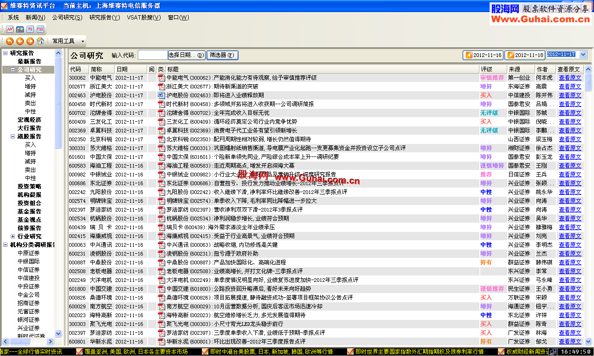The image size is (594, 356).
Task: Open 查看原文 link for 中能电气 row
Action: (x=570, y=78)
